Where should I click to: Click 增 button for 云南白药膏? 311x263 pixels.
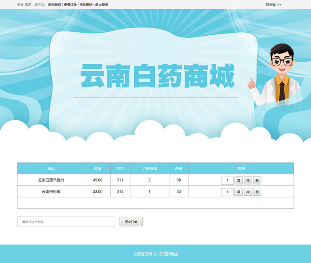pyautogui.click(x=239, y=192)
